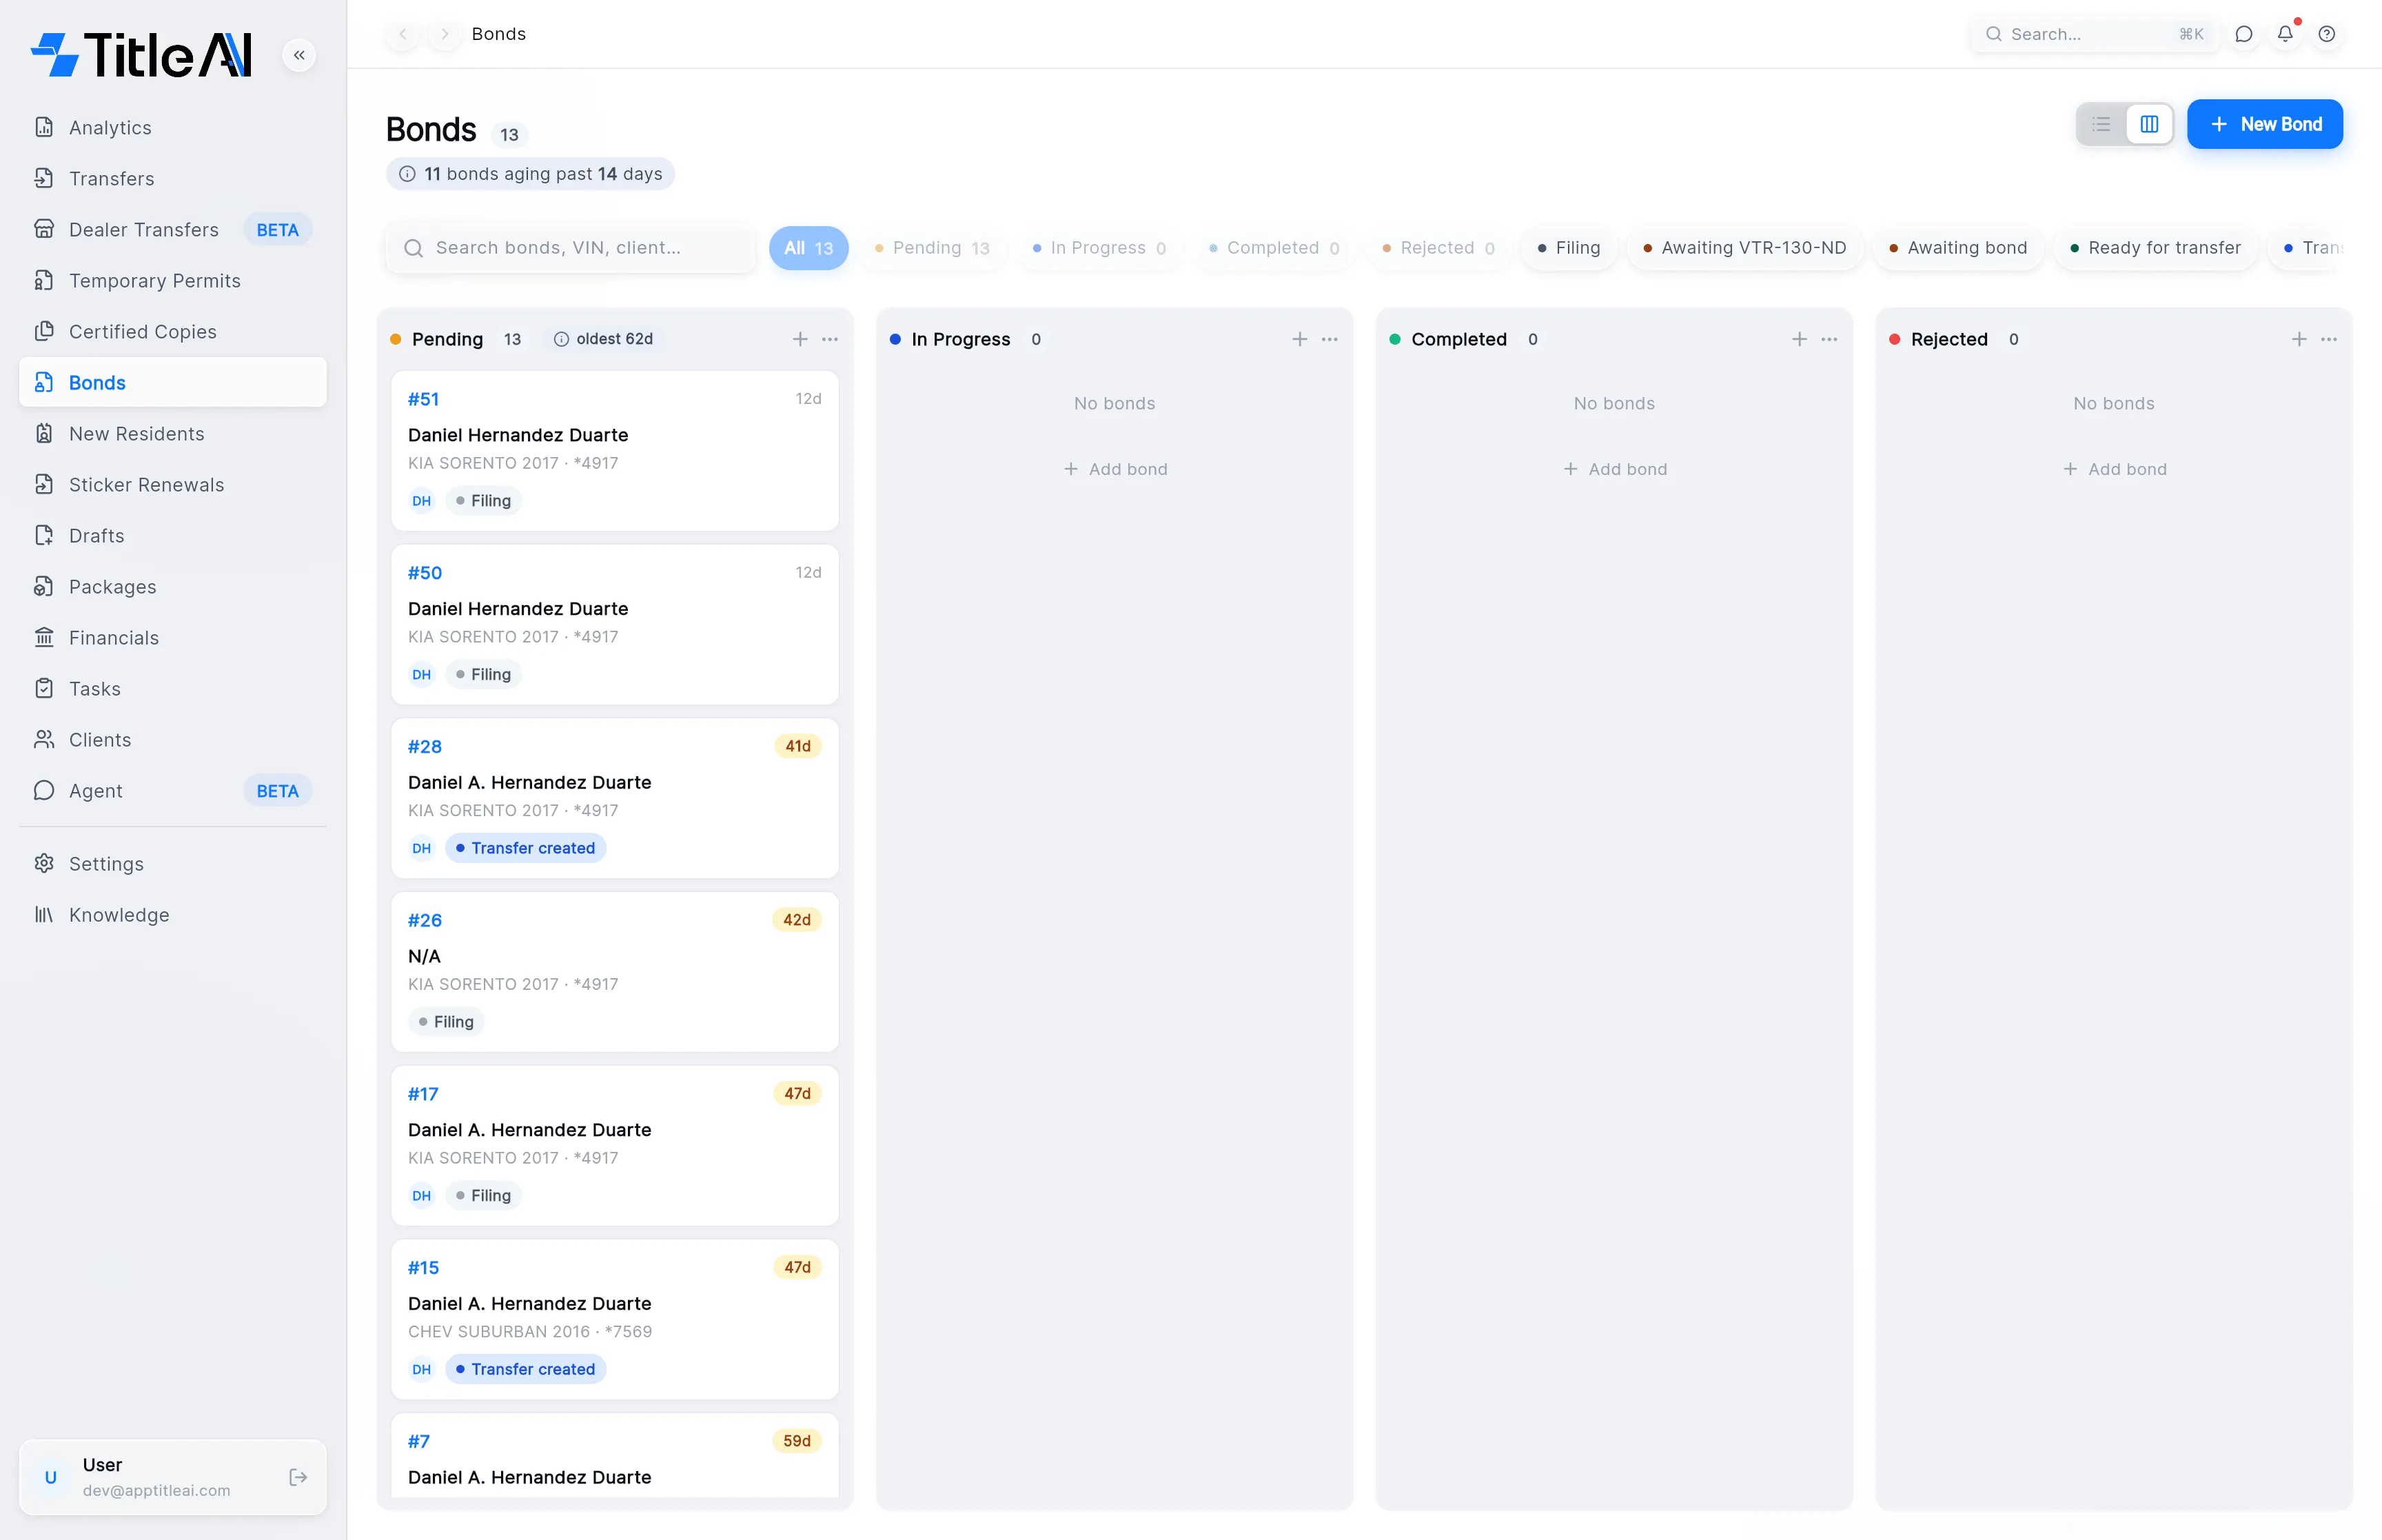
Task: Click the help question-mark icon
Action: tap(2327, 34)
